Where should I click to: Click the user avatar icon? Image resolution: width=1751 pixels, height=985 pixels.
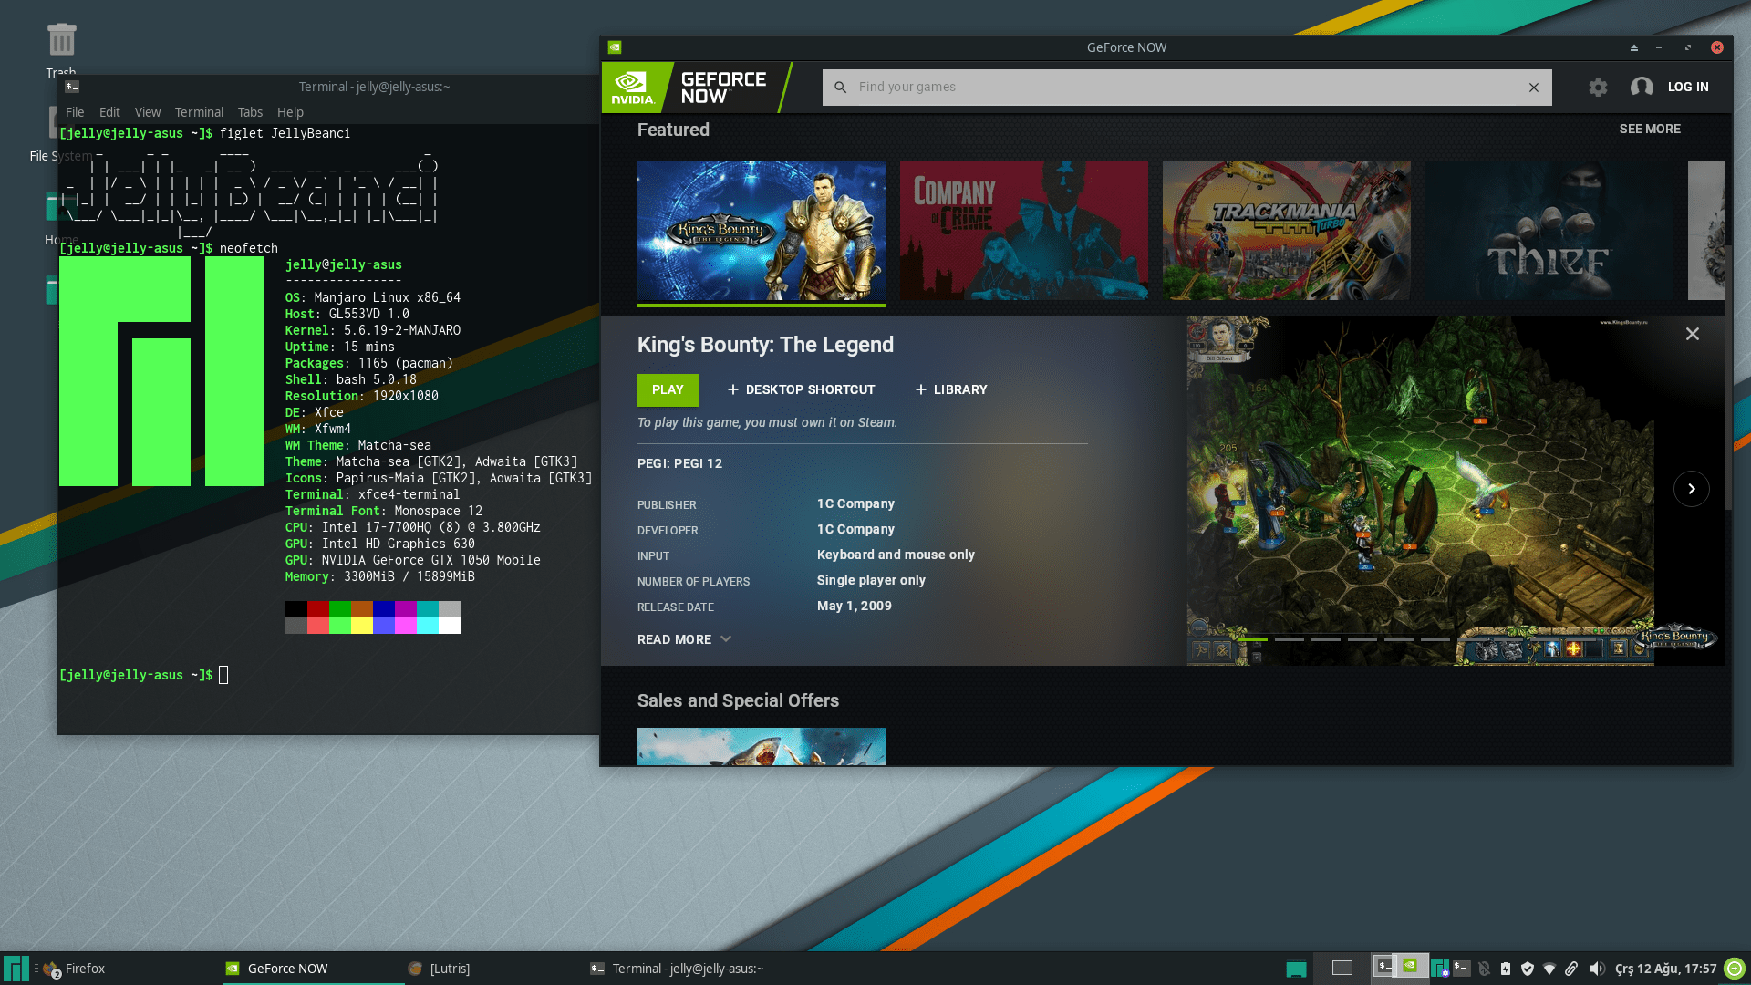point(1642,88)
